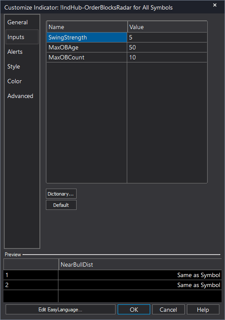
Task: Edit the SwingStrength value 5
Action: tap(167, 37)
